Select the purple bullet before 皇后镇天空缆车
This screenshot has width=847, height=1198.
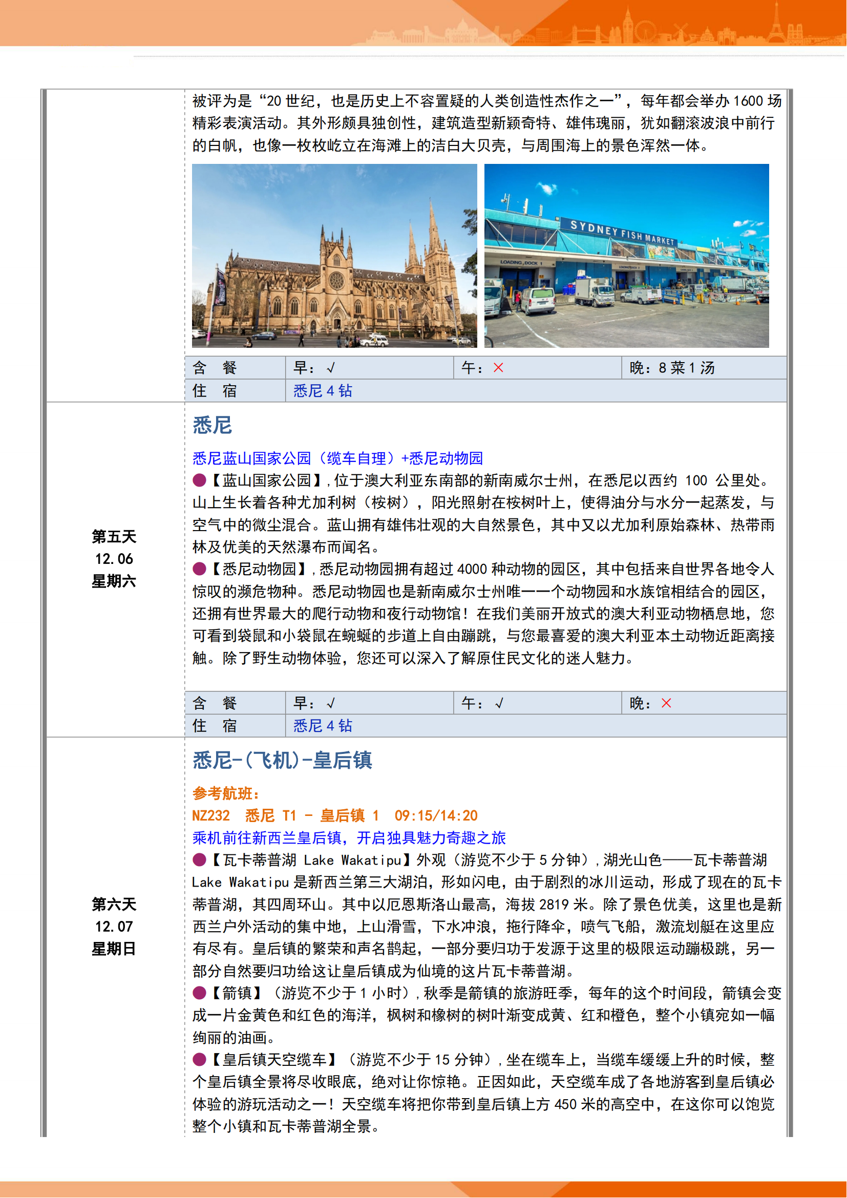point(199,1060)
